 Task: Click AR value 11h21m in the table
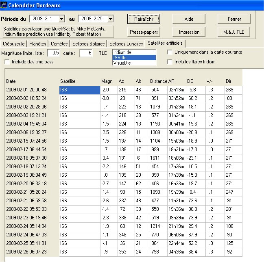[176, 201]
